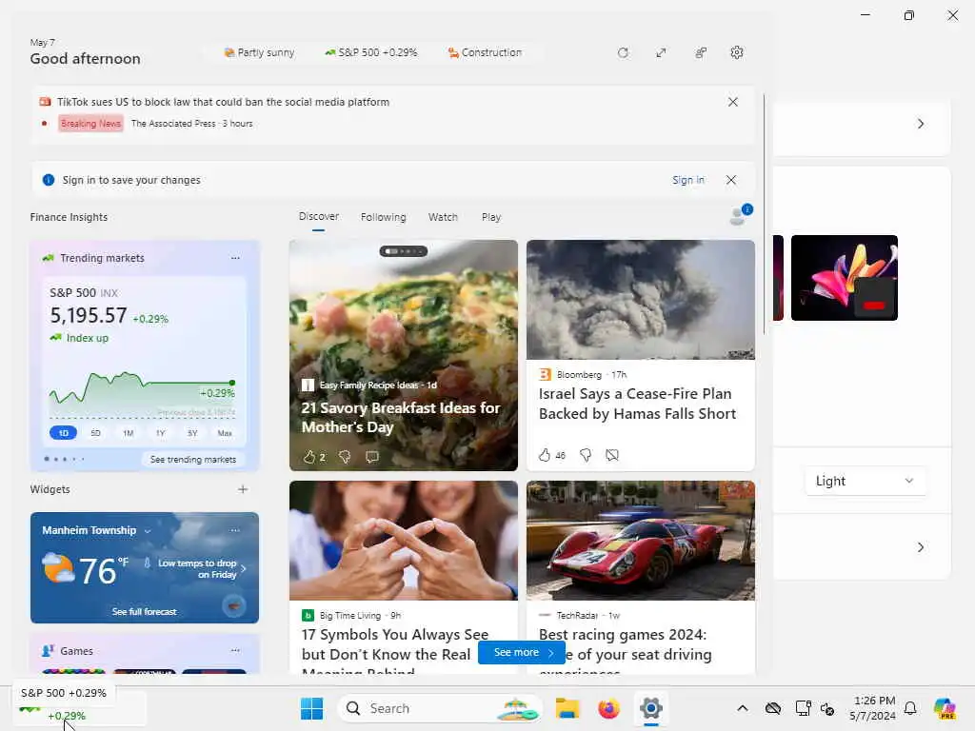Switch to the Watch tab
This screenshot has width=975, height=731.
point(443,217)
